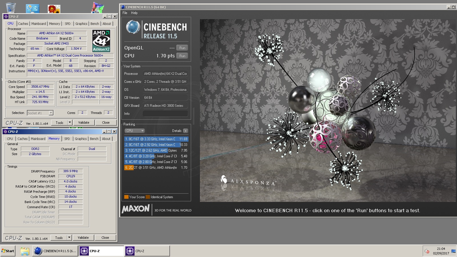This screenshot has width=457, height=257.
Task: Switch to Caches tab in bottom CPU-Z
Action: click(23, 139)
